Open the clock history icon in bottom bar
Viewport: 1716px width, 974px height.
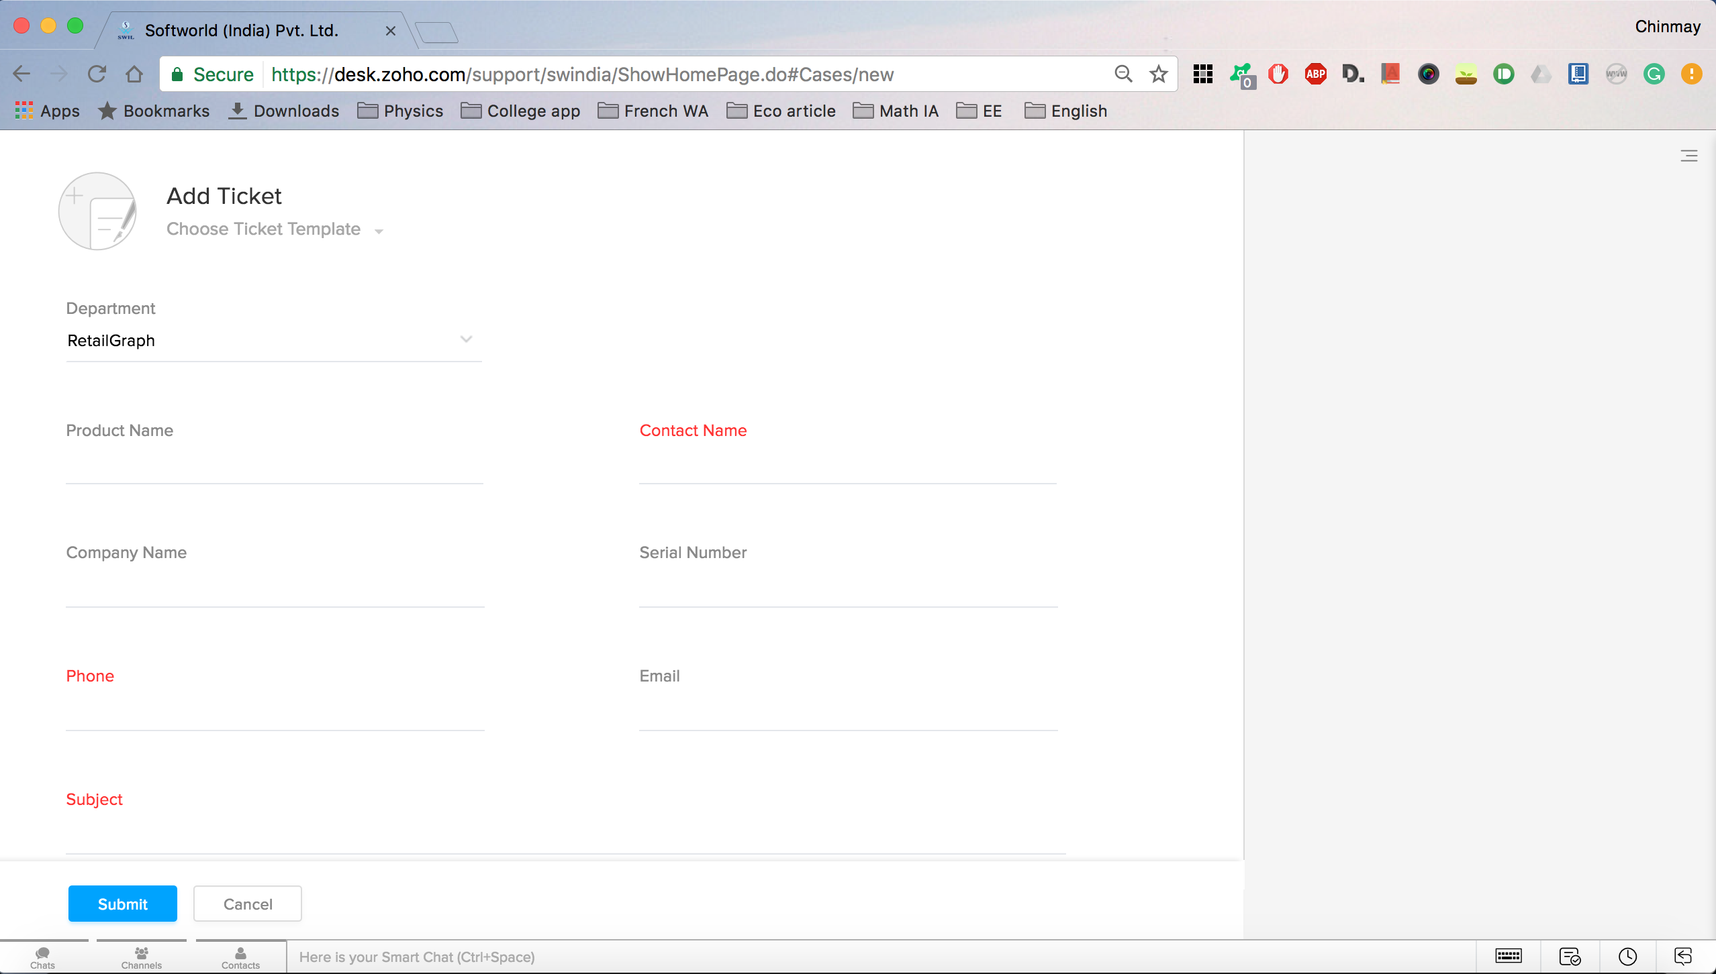tap(1627, 956)
